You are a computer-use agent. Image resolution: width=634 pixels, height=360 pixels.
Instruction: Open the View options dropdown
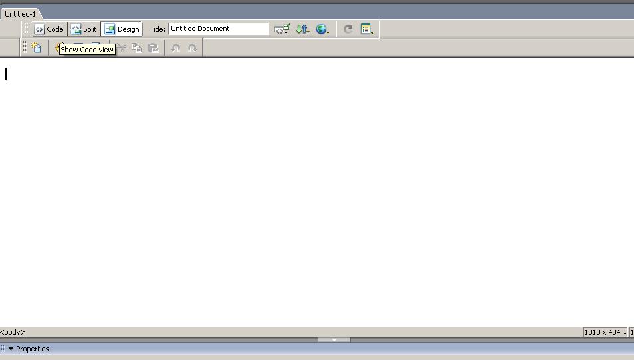pyautogui.click(x=367, y=29)
